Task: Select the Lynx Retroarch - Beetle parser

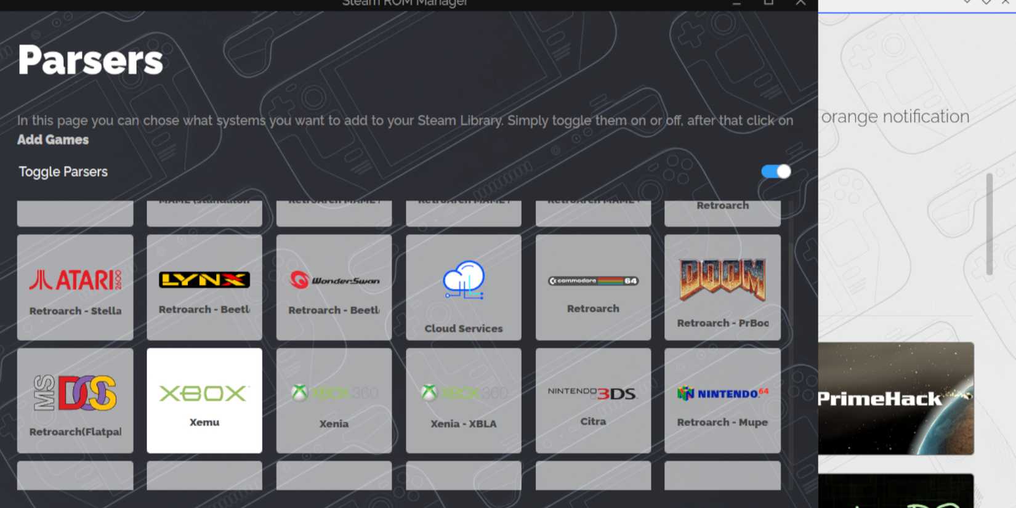Action: (x=204, y=287)
